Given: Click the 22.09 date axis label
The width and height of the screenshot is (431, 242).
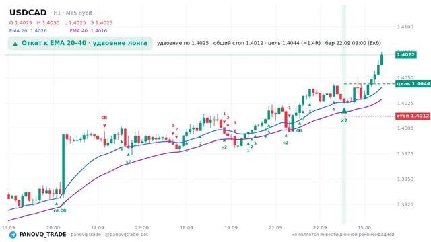Looking at the screenshot, I should [320, 227].
